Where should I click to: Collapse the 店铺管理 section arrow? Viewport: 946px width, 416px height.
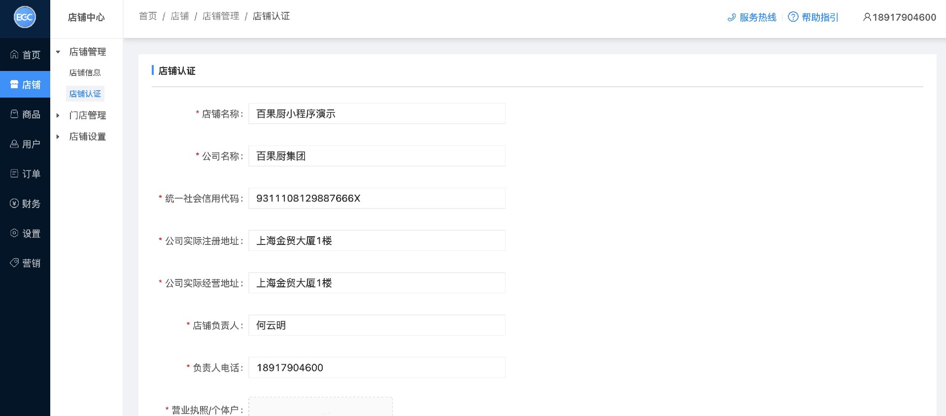58,52
